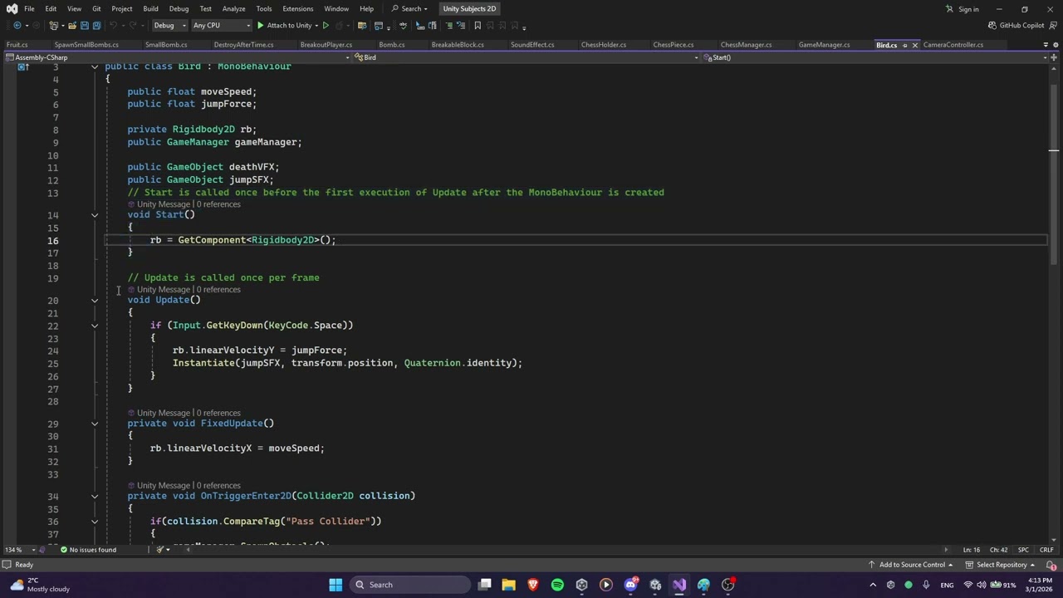Viewport: 1063px width, 598px height.
Task: Click the pin icon on Bird.cs tab
Action: (x=904, y=45)
